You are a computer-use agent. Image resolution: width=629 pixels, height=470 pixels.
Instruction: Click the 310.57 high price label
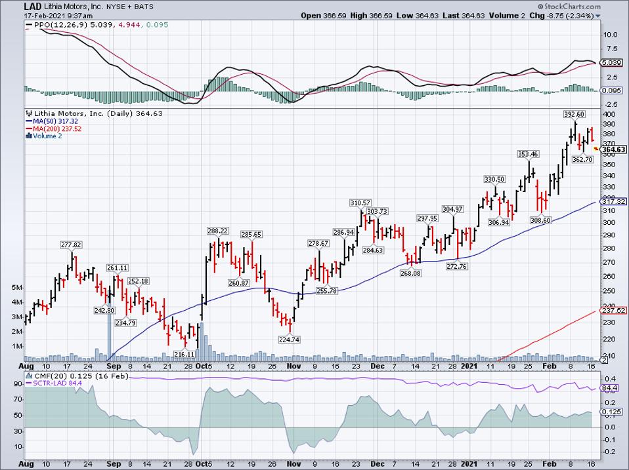(x=360, y=203)
